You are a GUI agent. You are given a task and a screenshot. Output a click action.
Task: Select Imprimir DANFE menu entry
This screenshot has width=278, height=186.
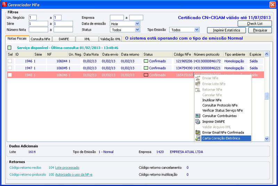pos(213,121)
